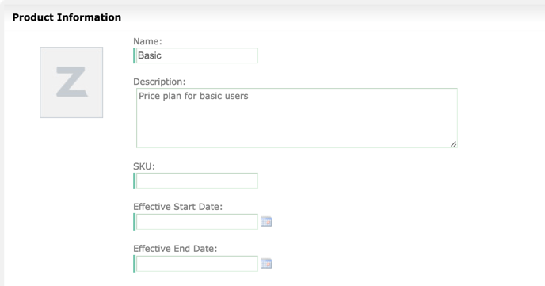Click the Z product image placeholder
This screenshot has width=545, height=286.
(x=71, y=82)
